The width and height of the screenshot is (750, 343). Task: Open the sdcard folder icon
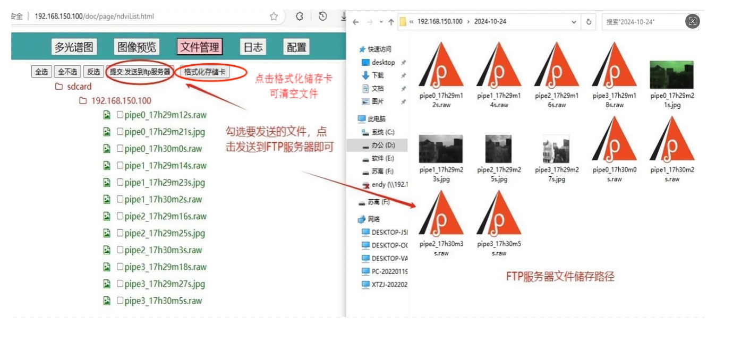[x=59, y=87]
